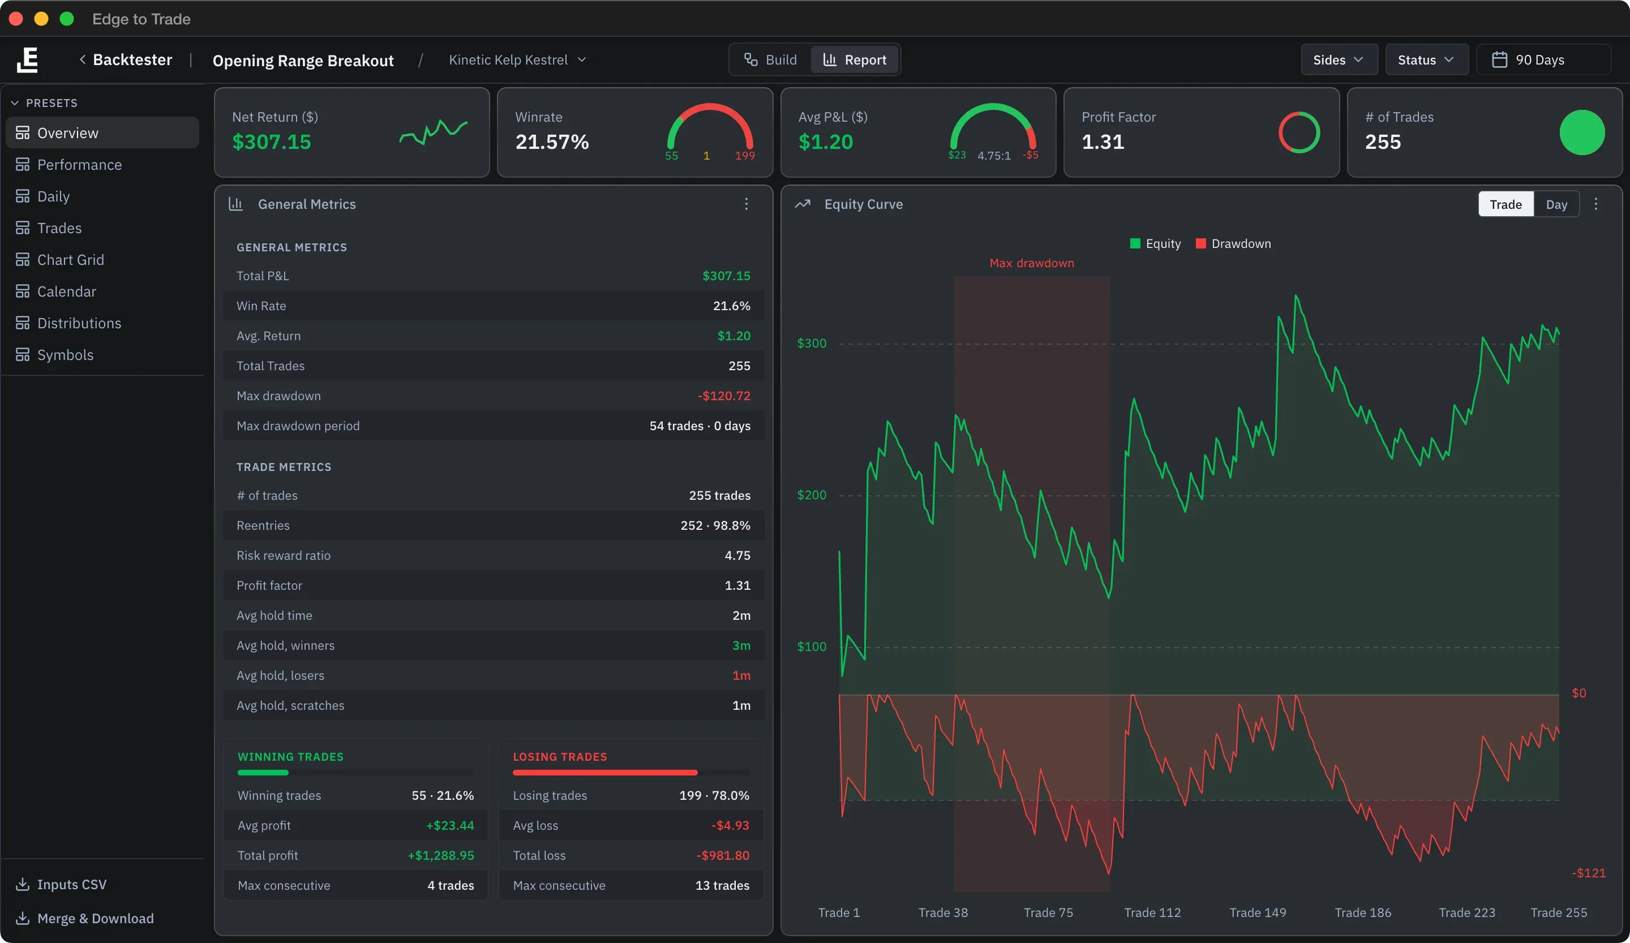Click the calendar icon beside 90 Days
Screen dimensions: 1630x943
[x=1499, y=59]
